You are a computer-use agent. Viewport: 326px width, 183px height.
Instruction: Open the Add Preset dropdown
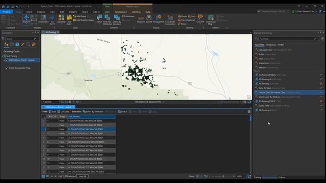point(80,16)
